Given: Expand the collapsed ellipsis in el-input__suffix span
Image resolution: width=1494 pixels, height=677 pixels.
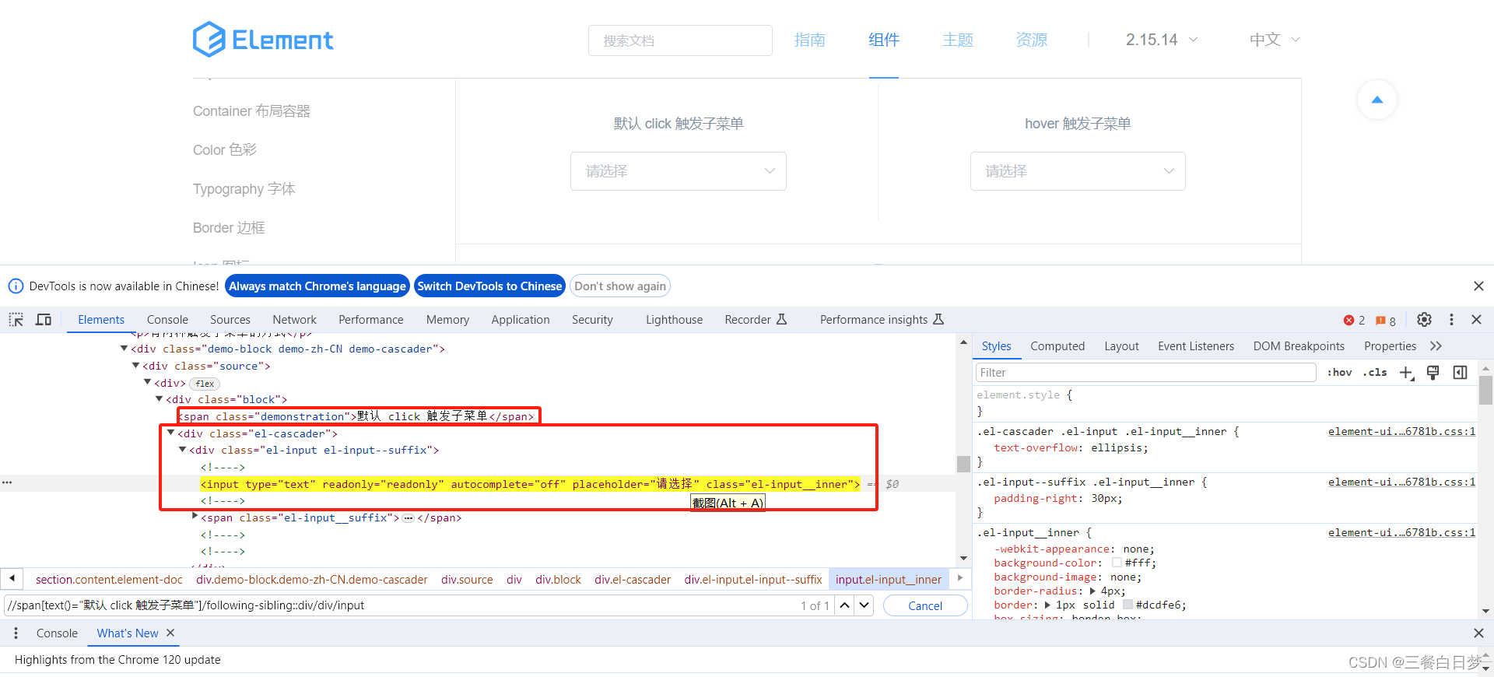Looking at the screenshot, I should pyautogui.click(x=408, y=518).
